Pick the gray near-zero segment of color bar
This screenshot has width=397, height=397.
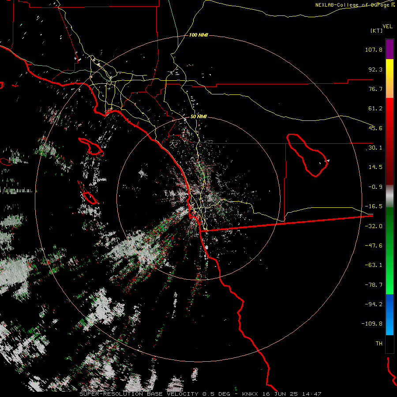tap(390, 196)
